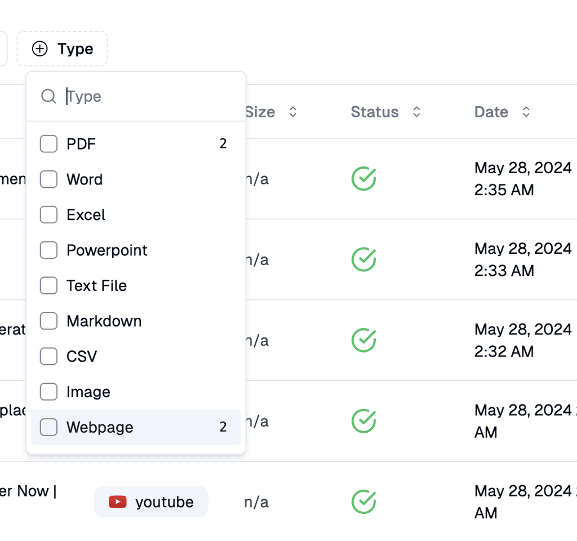Viewport: 577px width, 541px height.
Task: Click the youtube source tag
Action: click(x=151, y=502)
